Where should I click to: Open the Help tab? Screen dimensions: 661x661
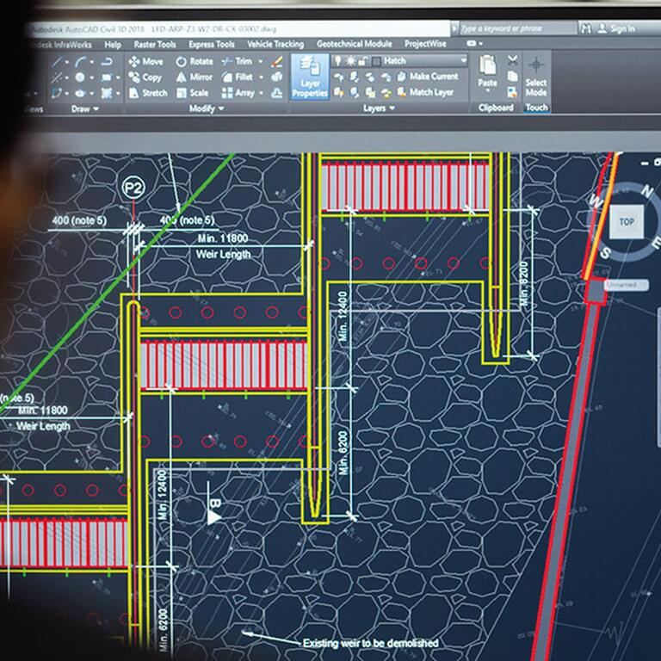pos(113,44)
